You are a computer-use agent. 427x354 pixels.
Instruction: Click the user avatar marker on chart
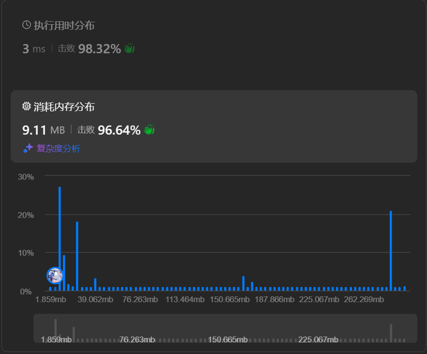(55, 275)
